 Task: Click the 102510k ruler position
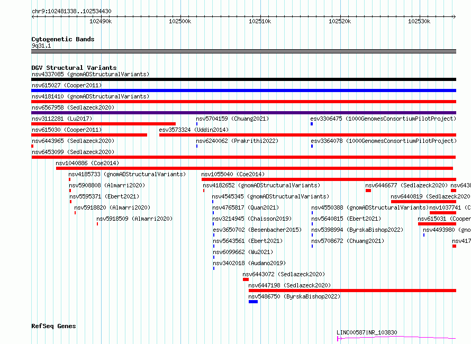(260, 21)
